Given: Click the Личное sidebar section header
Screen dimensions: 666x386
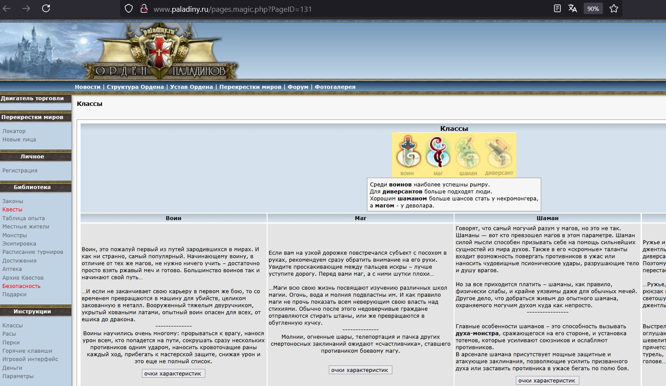Looking at the screenshot, I should [35, 157].
